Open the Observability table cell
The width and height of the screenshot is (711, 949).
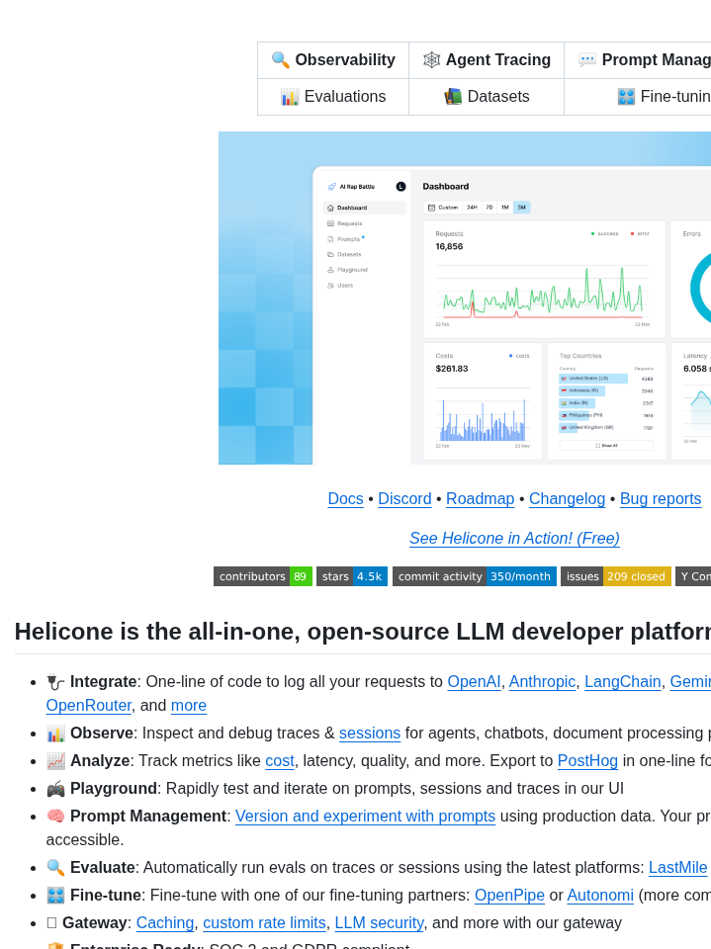point(333,60)
